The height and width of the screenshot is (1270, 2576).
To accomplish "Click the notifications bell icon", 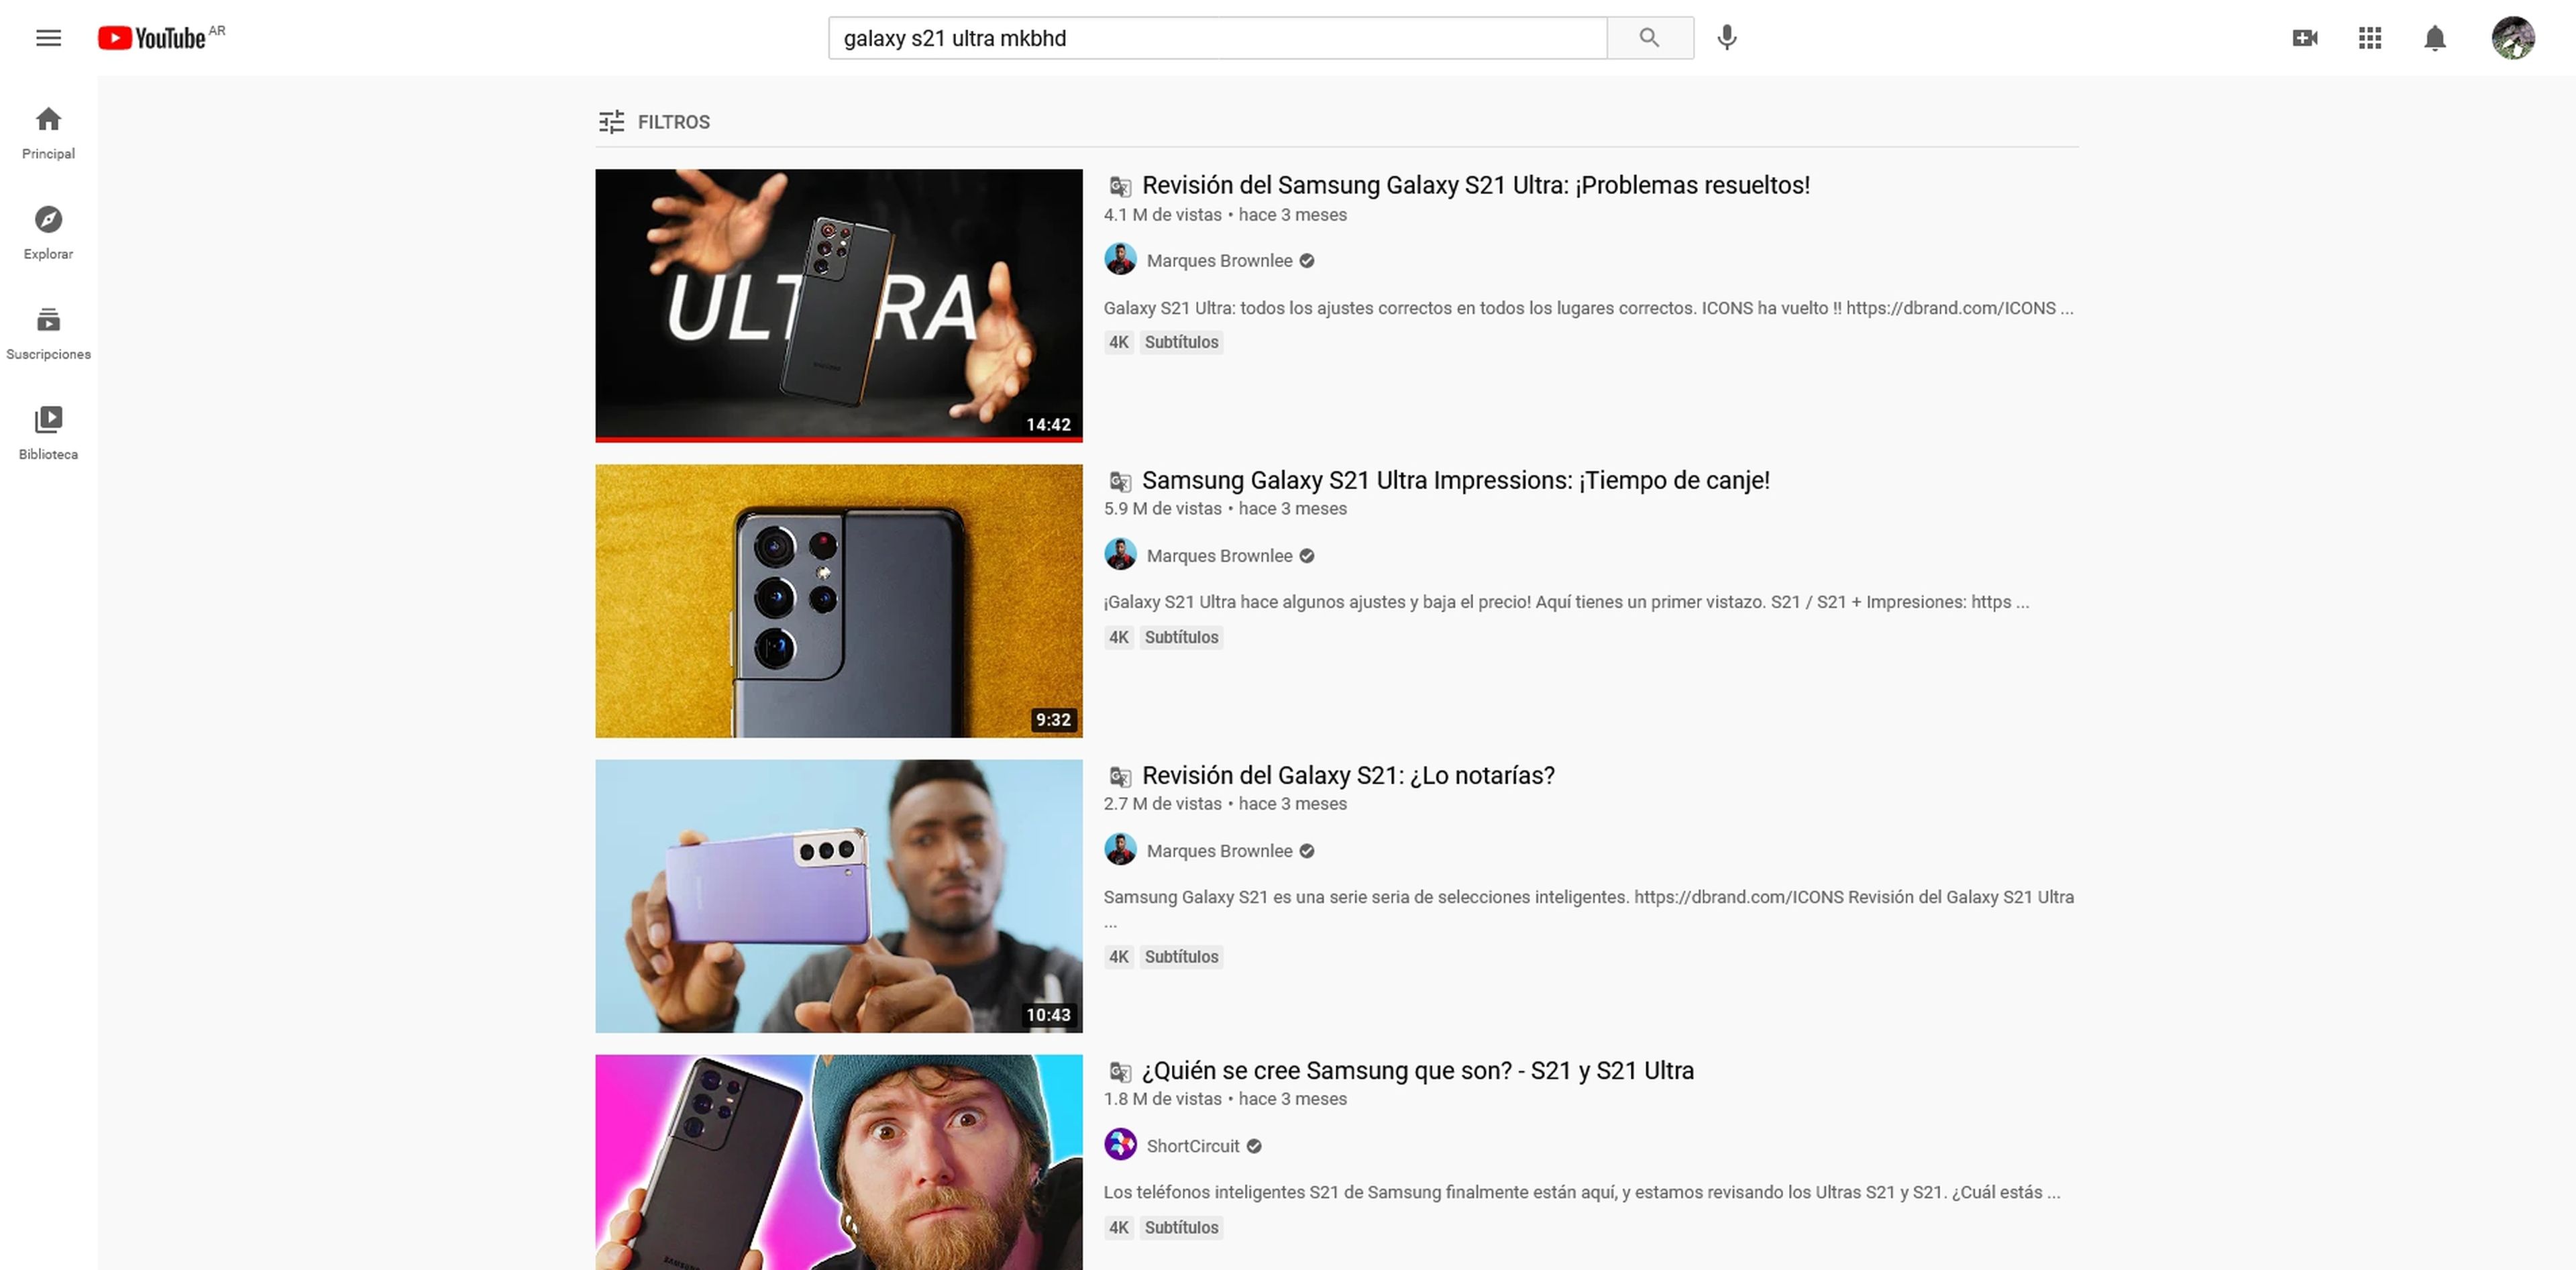I will click(2438, 36).
